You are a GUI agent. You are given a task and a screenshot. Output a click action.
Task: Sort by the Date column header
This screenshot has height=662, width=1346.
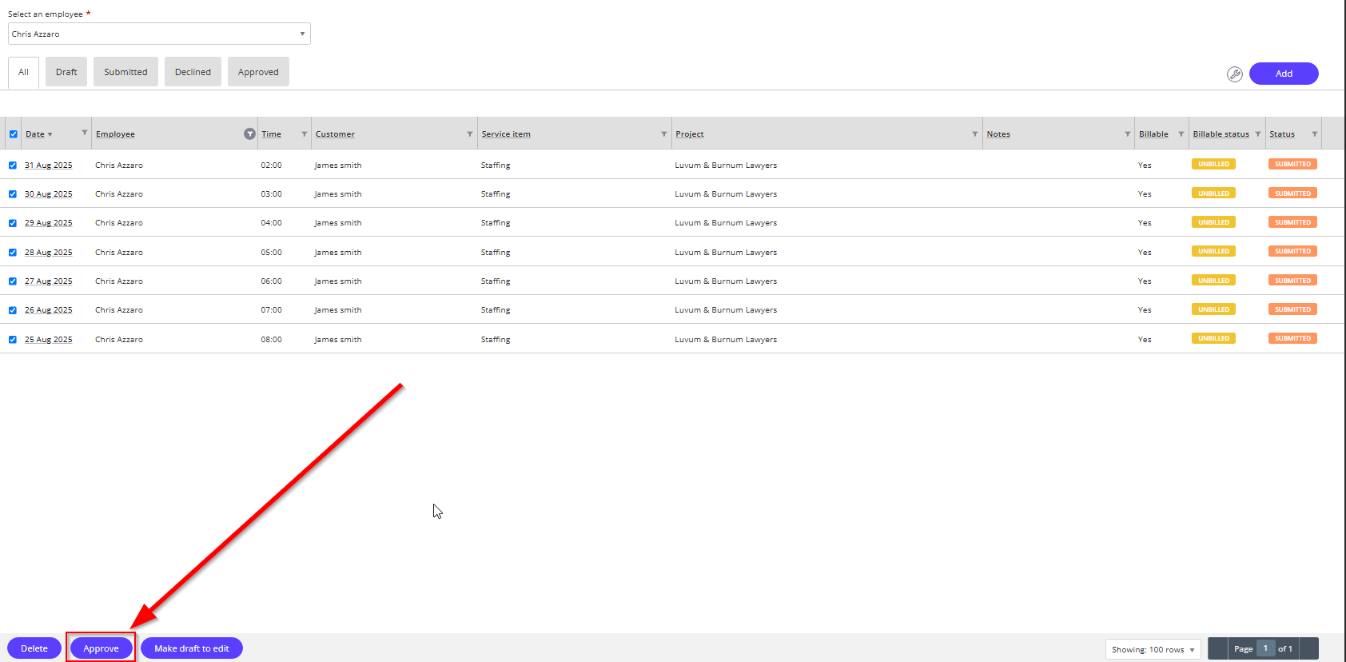click(35, 134)
